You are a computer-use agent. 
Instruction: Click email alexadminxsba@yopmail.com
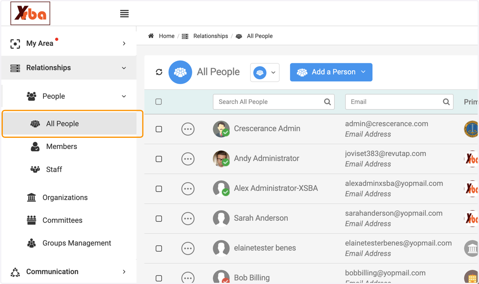pyautogui.click(x=394, y=184)
